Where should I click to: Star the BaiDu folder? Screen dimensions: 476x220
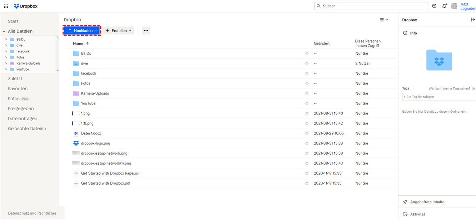[307, 53]
